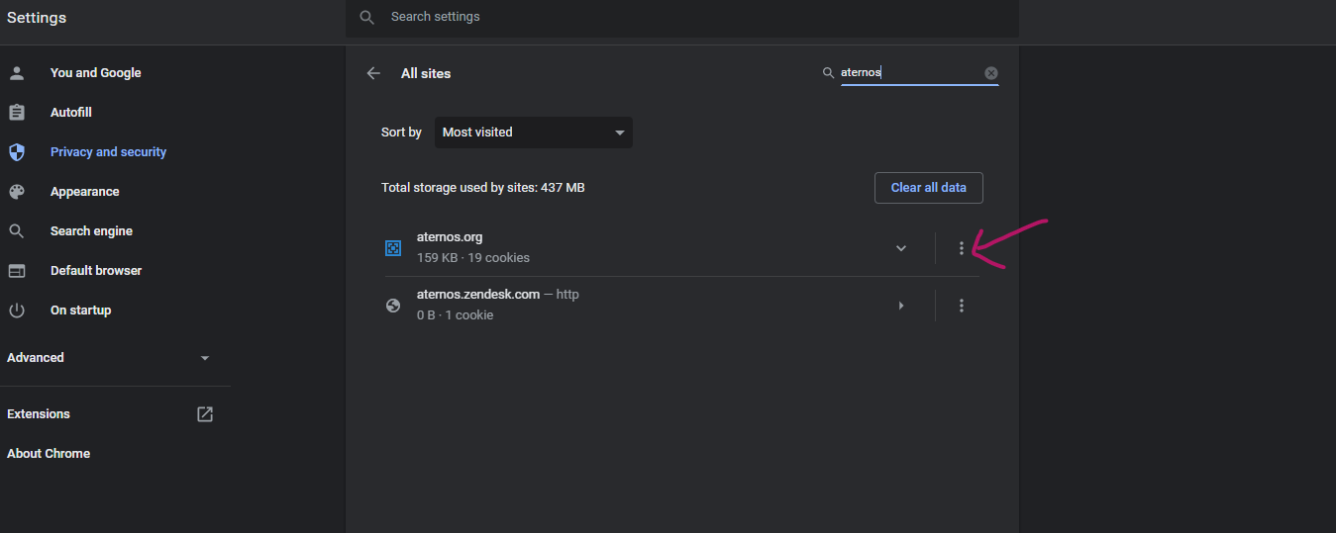Expand the Advanced section arrow
Viewport: 1336px width, 533px height.
point(205,358)
